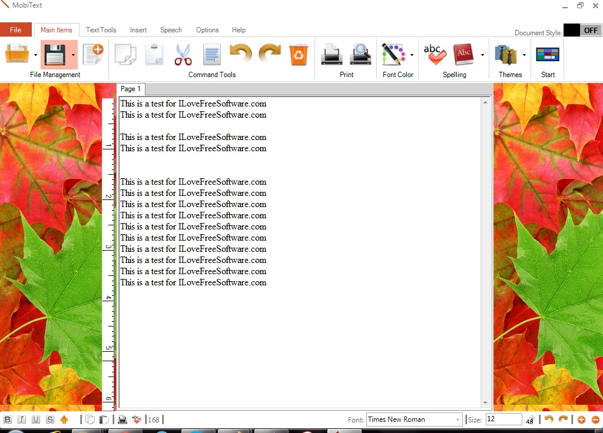Screen dimensions: 603x433
Task: Click the ribbon copy icon
Action: (x=126, y=55)
